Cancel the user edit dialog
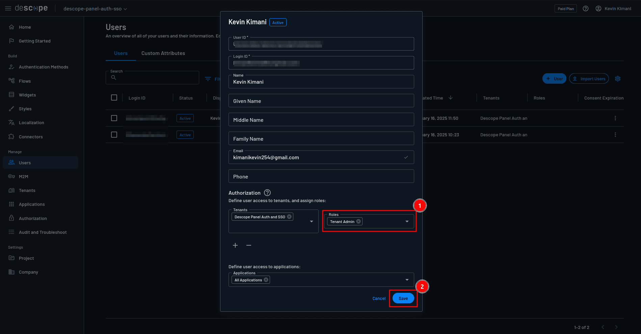 coord(379,298)
